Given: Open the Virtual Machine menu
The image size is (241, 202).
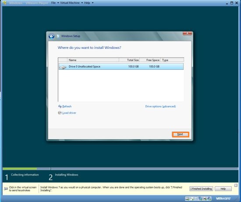Looking at the screenshot, I should tap(70, 3).
